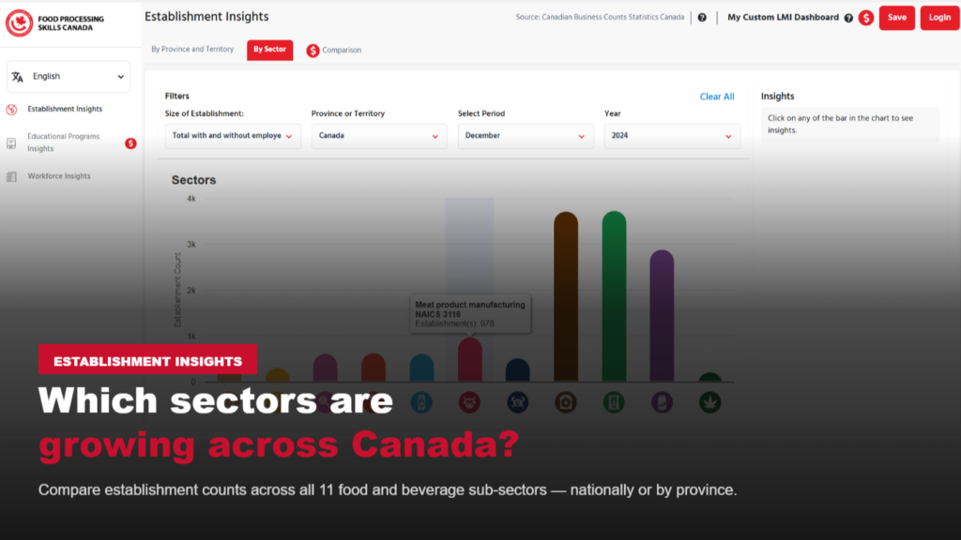Open the Province or Territory dropdown
961x540 pixels.
pos(379,136)
